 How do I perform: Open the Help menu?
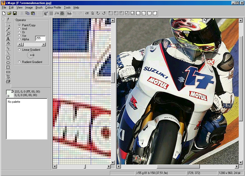[76, 7]
